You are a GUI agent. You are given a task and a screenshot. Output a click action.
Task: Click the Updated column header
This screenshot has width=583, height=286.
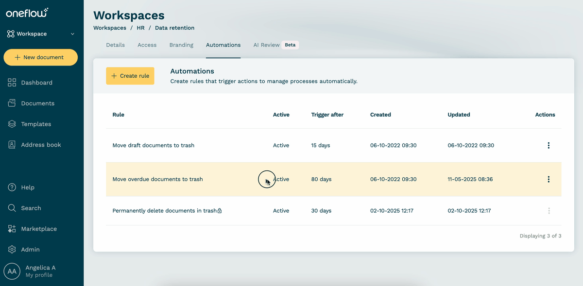point(459,115)
